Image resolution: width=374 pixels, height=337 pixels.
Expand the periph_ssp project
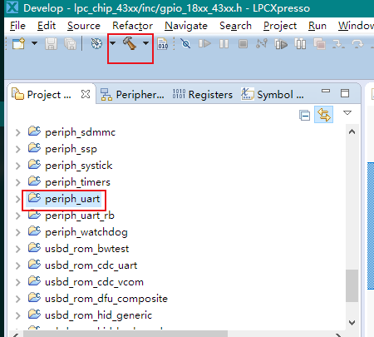[x=18, y=149]
